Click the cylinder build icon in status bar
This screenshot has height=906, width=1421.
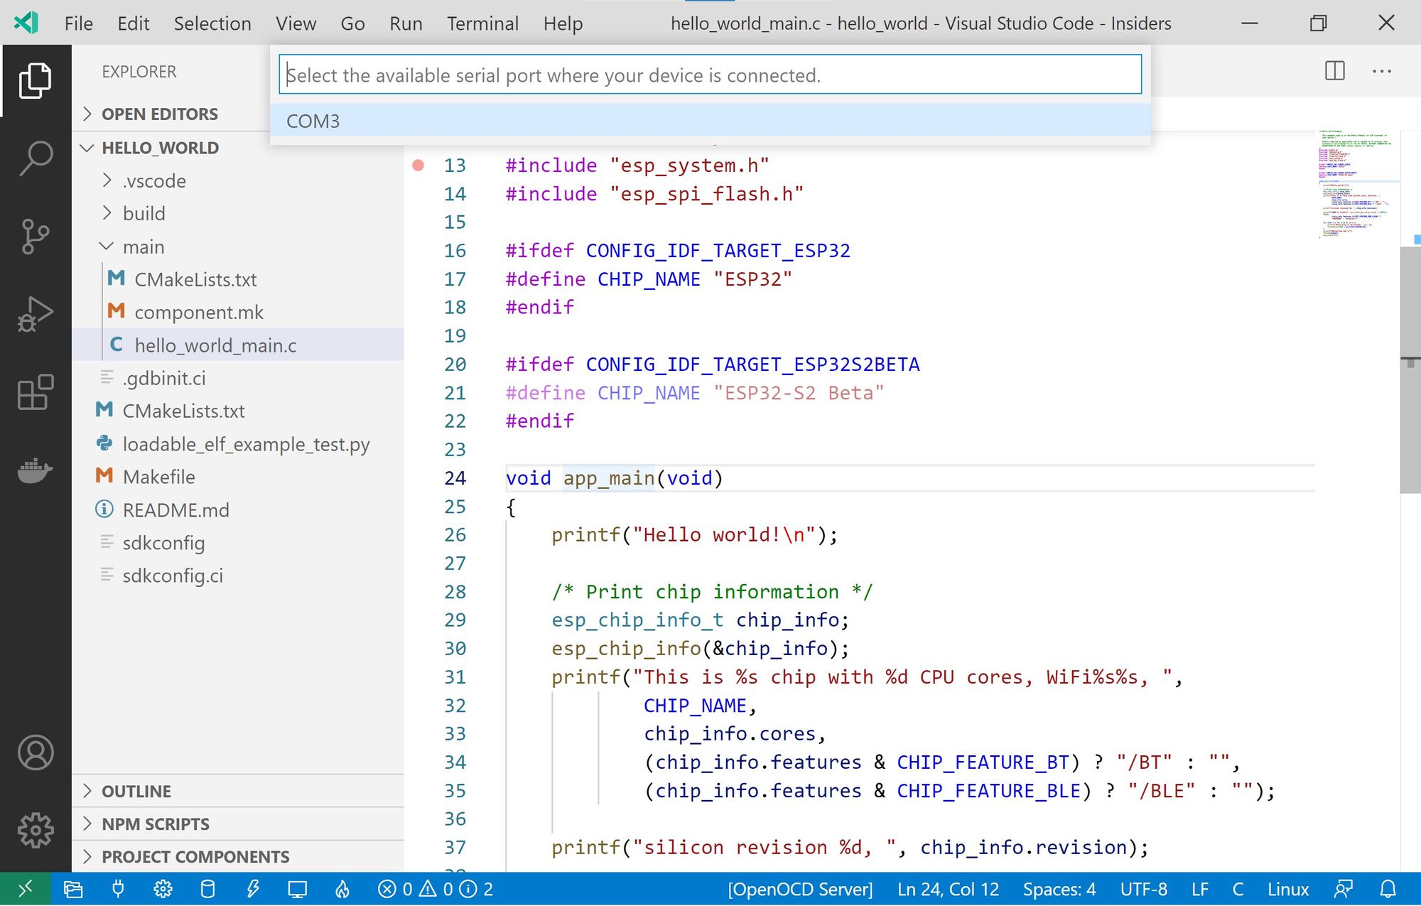click(207, 889)
